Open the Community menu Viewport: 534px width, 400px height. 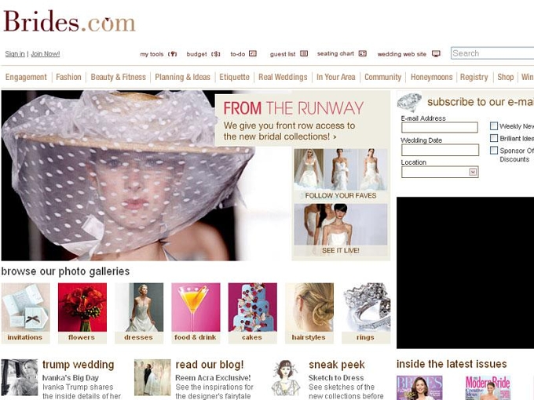tap(382, 77)
